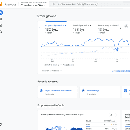Click Colorbase project breadcrumb
This screenshot has width=130, height=130.
click(x=41, y=2)
